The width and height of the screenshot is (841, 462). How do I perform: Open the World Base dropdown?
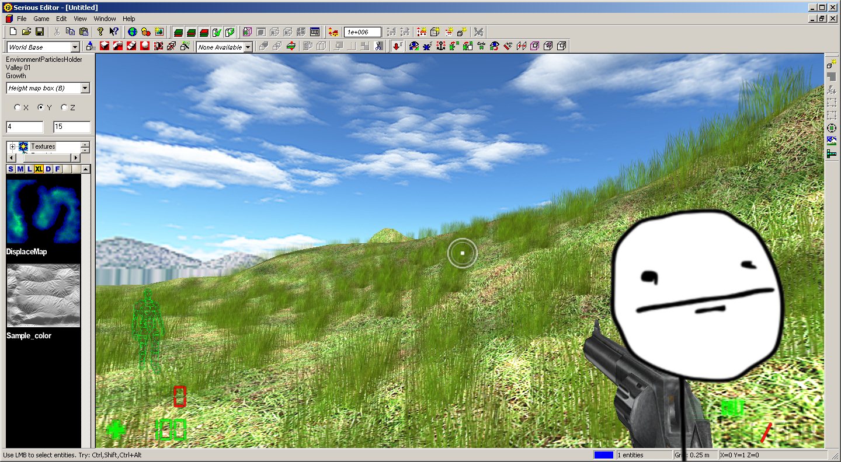(x=75, y=47)
